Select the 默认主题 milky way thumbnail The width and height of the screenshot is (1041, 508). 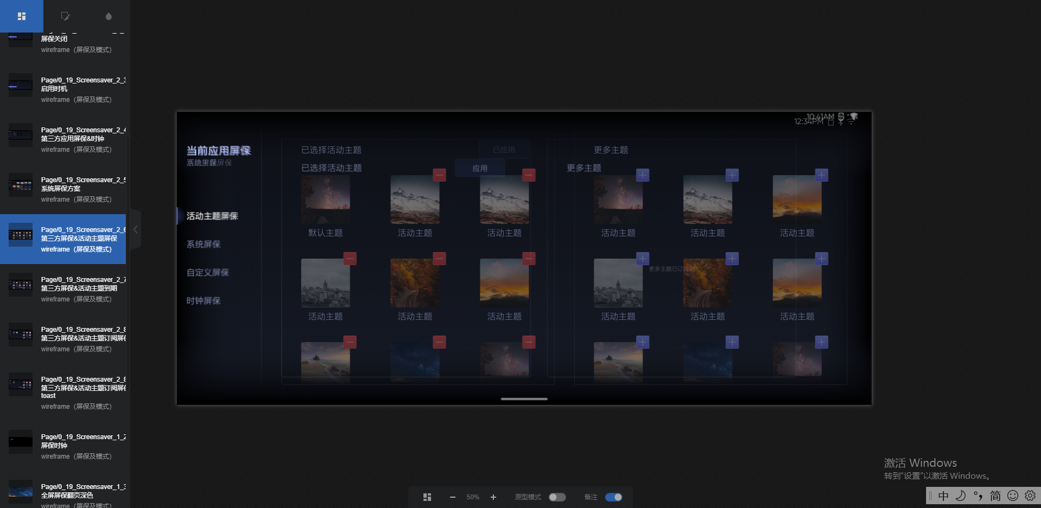pos(325,199)
